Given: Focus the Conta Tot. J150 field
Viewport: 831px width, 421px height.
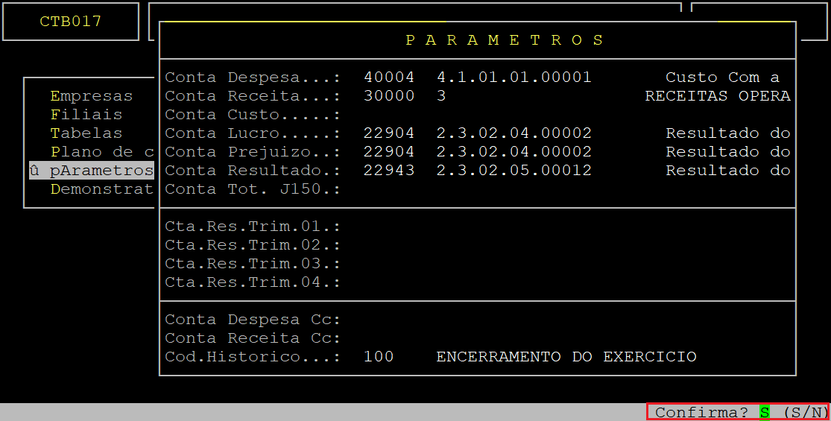Looking at the screenshot, I should pyautogui.click(x=389, y=189).
